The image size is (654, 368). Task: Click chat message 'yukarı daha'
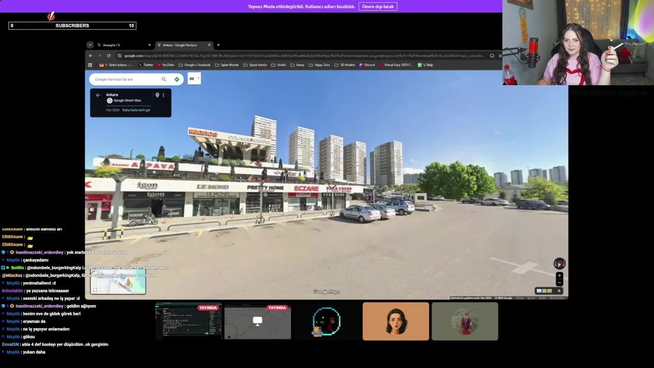tap(34, 352)
